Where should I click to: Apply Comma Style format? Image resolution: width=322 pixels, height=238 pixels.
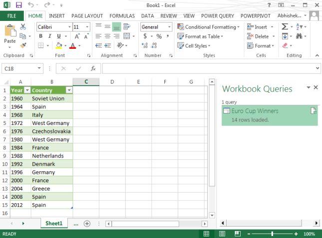pyautogui.click(x=168, y=36)
